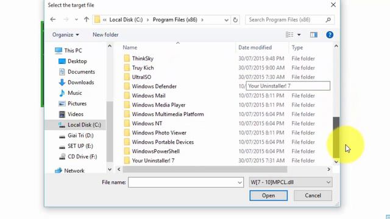This screenshot has width=390, height=219.
Task: Change view layout icon
Action: (x=289, y=35)
